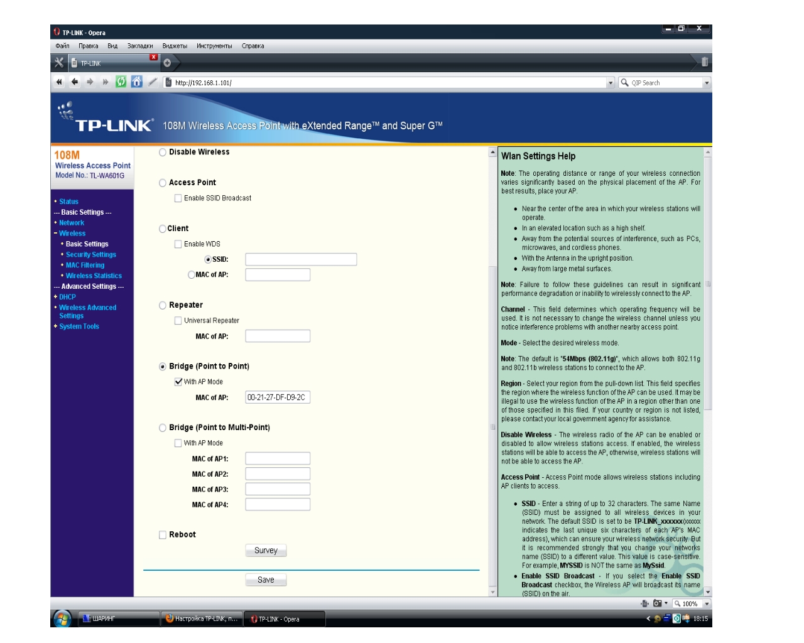Click the help panel scroll down arrow

pos(708,592)
